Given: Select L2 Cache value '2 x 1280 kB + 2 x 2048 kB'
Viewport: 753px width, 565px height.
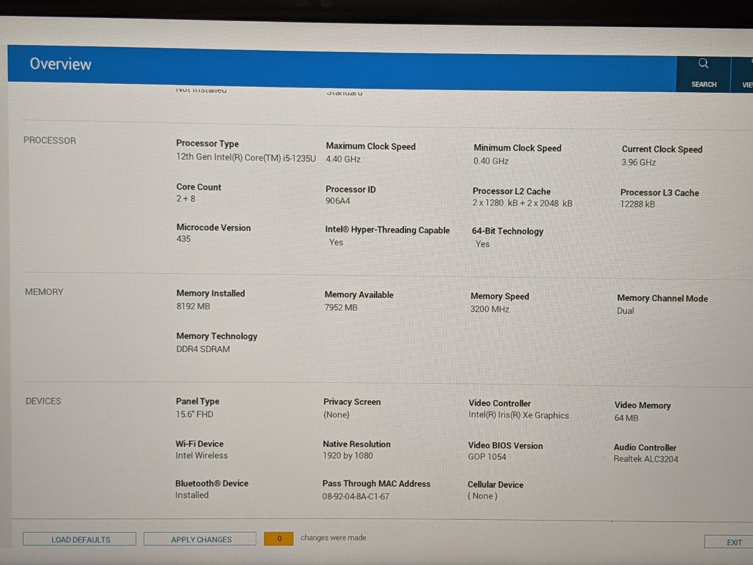Looking at the screenshot, I should [522, 203].
